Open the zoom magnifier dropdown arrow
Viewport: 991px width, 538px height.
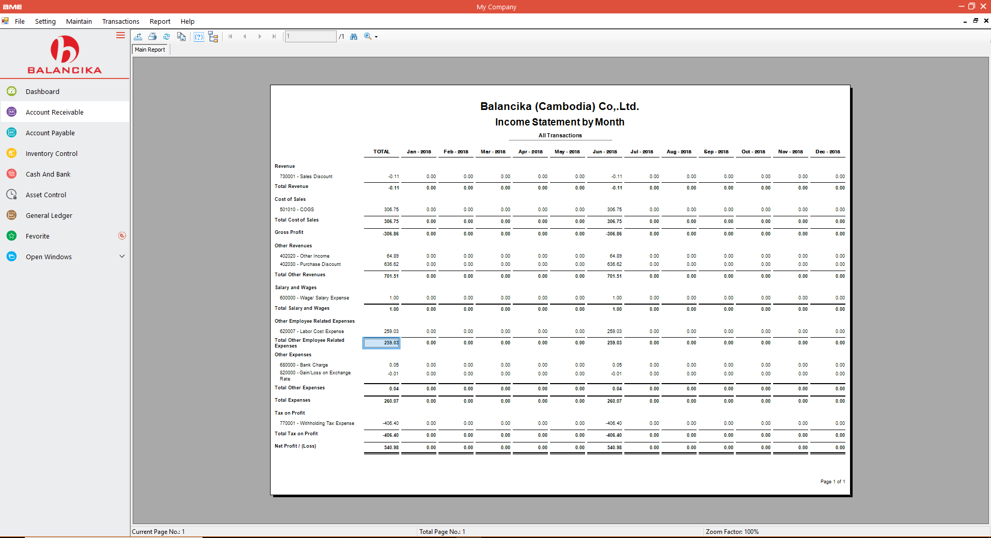coord(376,37)
